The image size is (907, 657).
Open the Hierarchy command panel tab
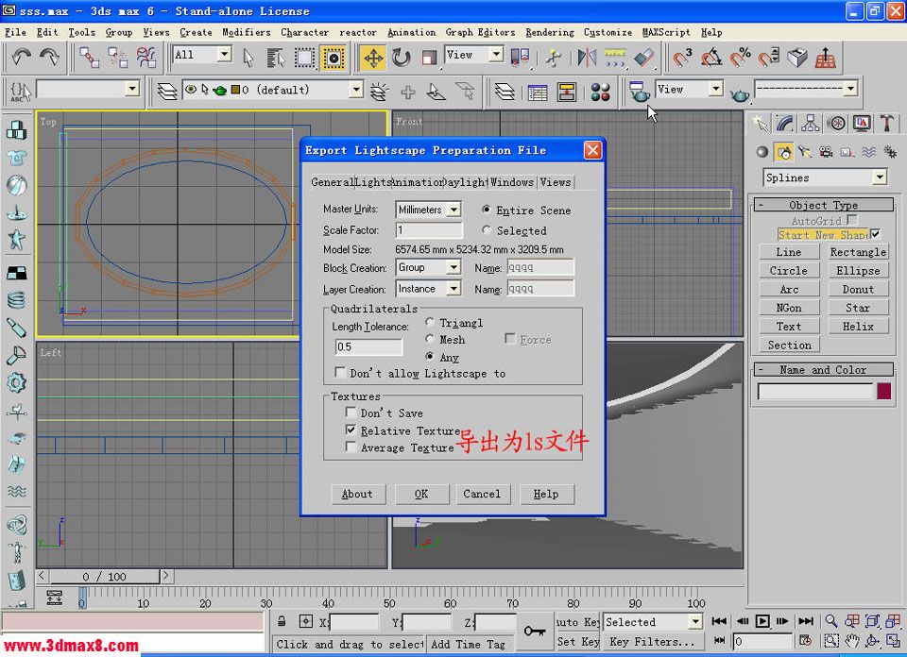pos(811,123)
